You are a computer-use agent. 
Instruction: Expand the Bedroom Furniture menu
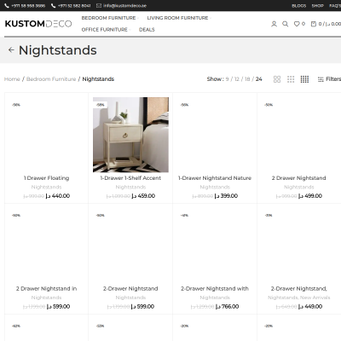click(x=110, y=18)
